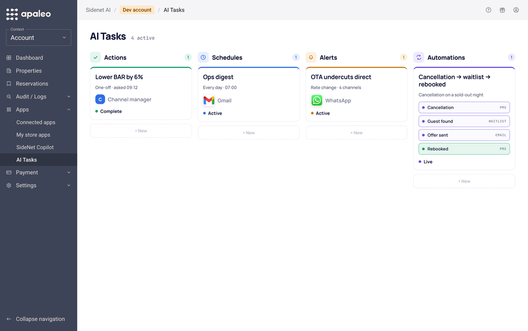Open the user profile icon
Viewport: 528px width, 331px height.
(516, 10)
